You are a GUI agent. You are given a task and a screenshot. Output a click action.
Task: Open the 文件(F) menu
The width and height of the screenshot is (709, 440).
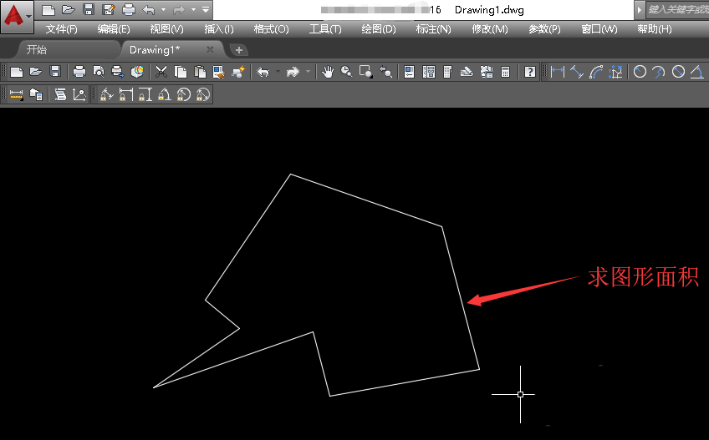62,29
